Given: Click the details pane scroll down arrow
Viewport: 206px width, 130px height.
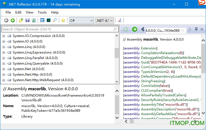Looking at the screenshot, I should (x=117, y=118).
